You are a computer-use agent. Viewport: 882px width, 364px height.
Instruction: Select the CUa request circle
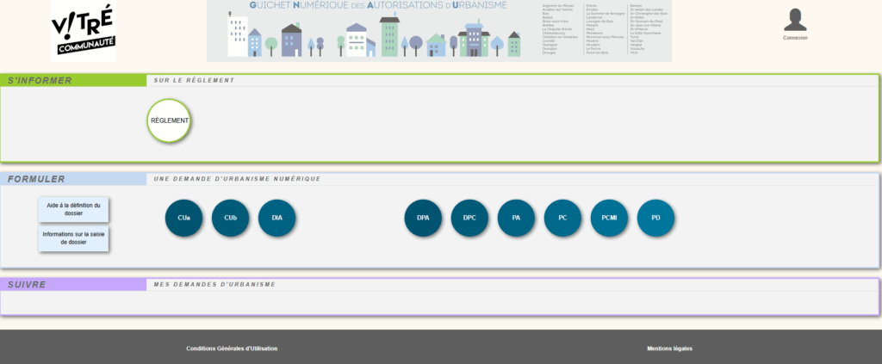coord(183,218)
